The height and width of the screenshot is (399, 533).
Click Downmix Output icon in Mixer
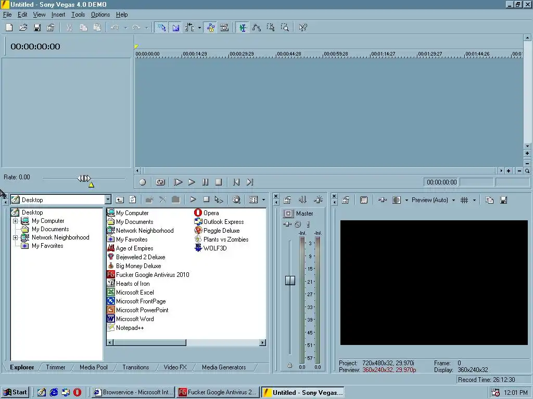pos(302,200)
